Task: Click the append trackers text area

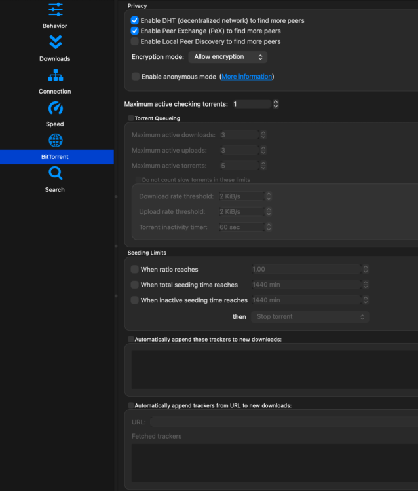Action: point(275,369)
